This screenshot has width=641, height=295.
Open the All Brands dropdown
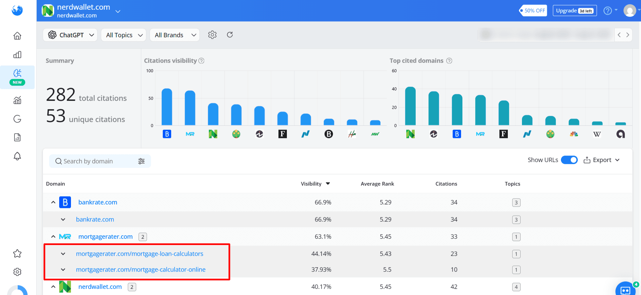click(x=175, y=35)
